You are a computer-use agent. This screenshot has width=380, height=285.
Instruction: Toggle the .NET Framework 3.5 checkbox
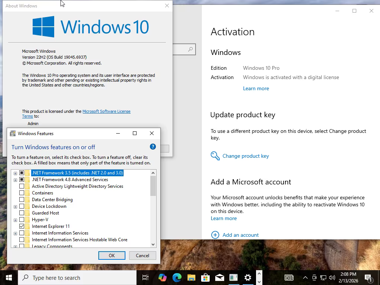(x=22, y=173)
